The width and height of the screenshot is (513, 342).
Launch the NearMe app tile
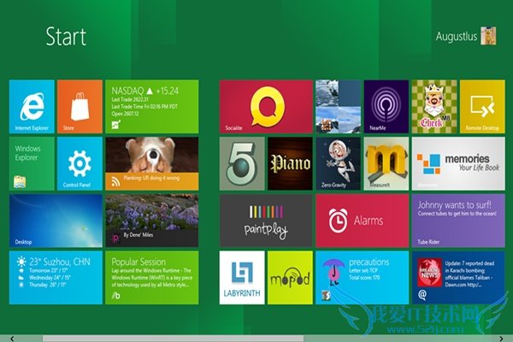(x=386, y=106)
